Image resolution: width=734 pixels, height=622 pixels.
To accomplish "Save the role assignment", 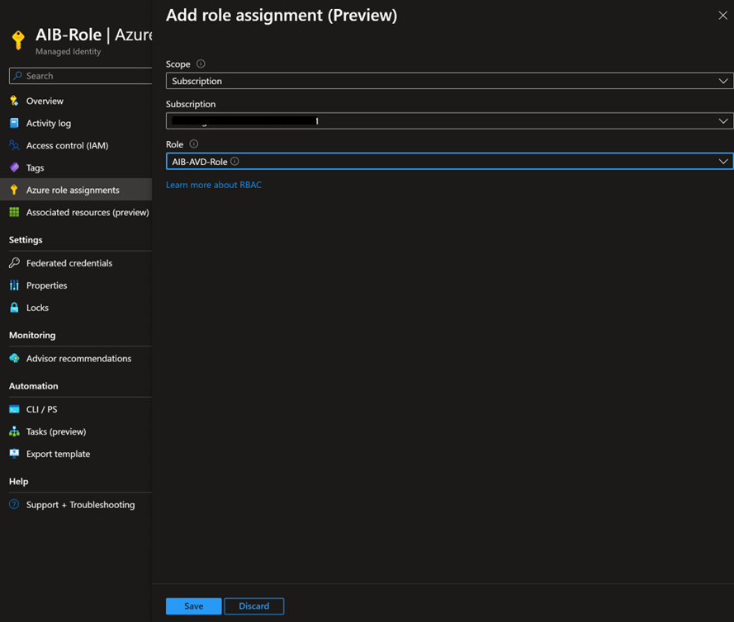I will pyautogui.click(x=194, y=606).
